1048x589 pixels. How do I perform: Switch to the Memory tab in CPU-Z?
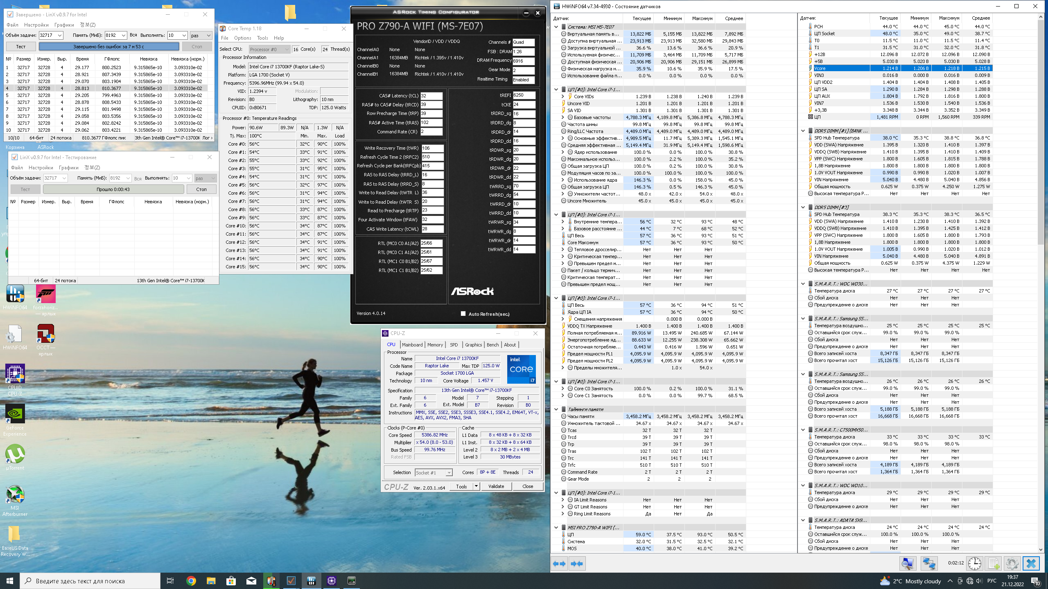point(435,345)
